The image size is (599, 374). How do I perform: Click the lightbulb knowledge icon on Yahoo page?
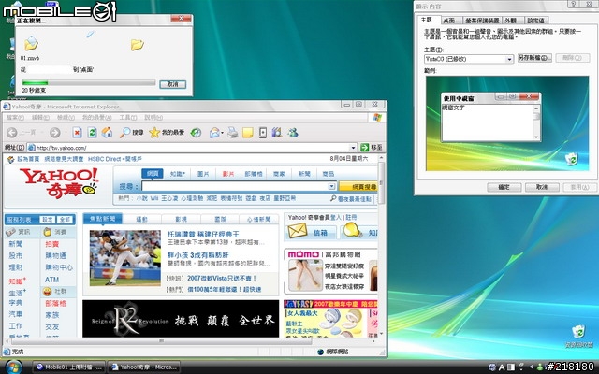352,230
